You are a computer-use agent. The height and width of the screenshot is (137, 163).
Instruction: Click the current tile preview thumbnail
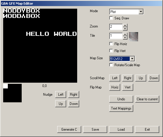click(x=134, y=37)
